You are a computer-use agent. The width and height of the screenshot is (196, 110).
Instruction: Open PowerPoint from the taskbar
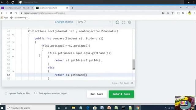coord(109,108)
